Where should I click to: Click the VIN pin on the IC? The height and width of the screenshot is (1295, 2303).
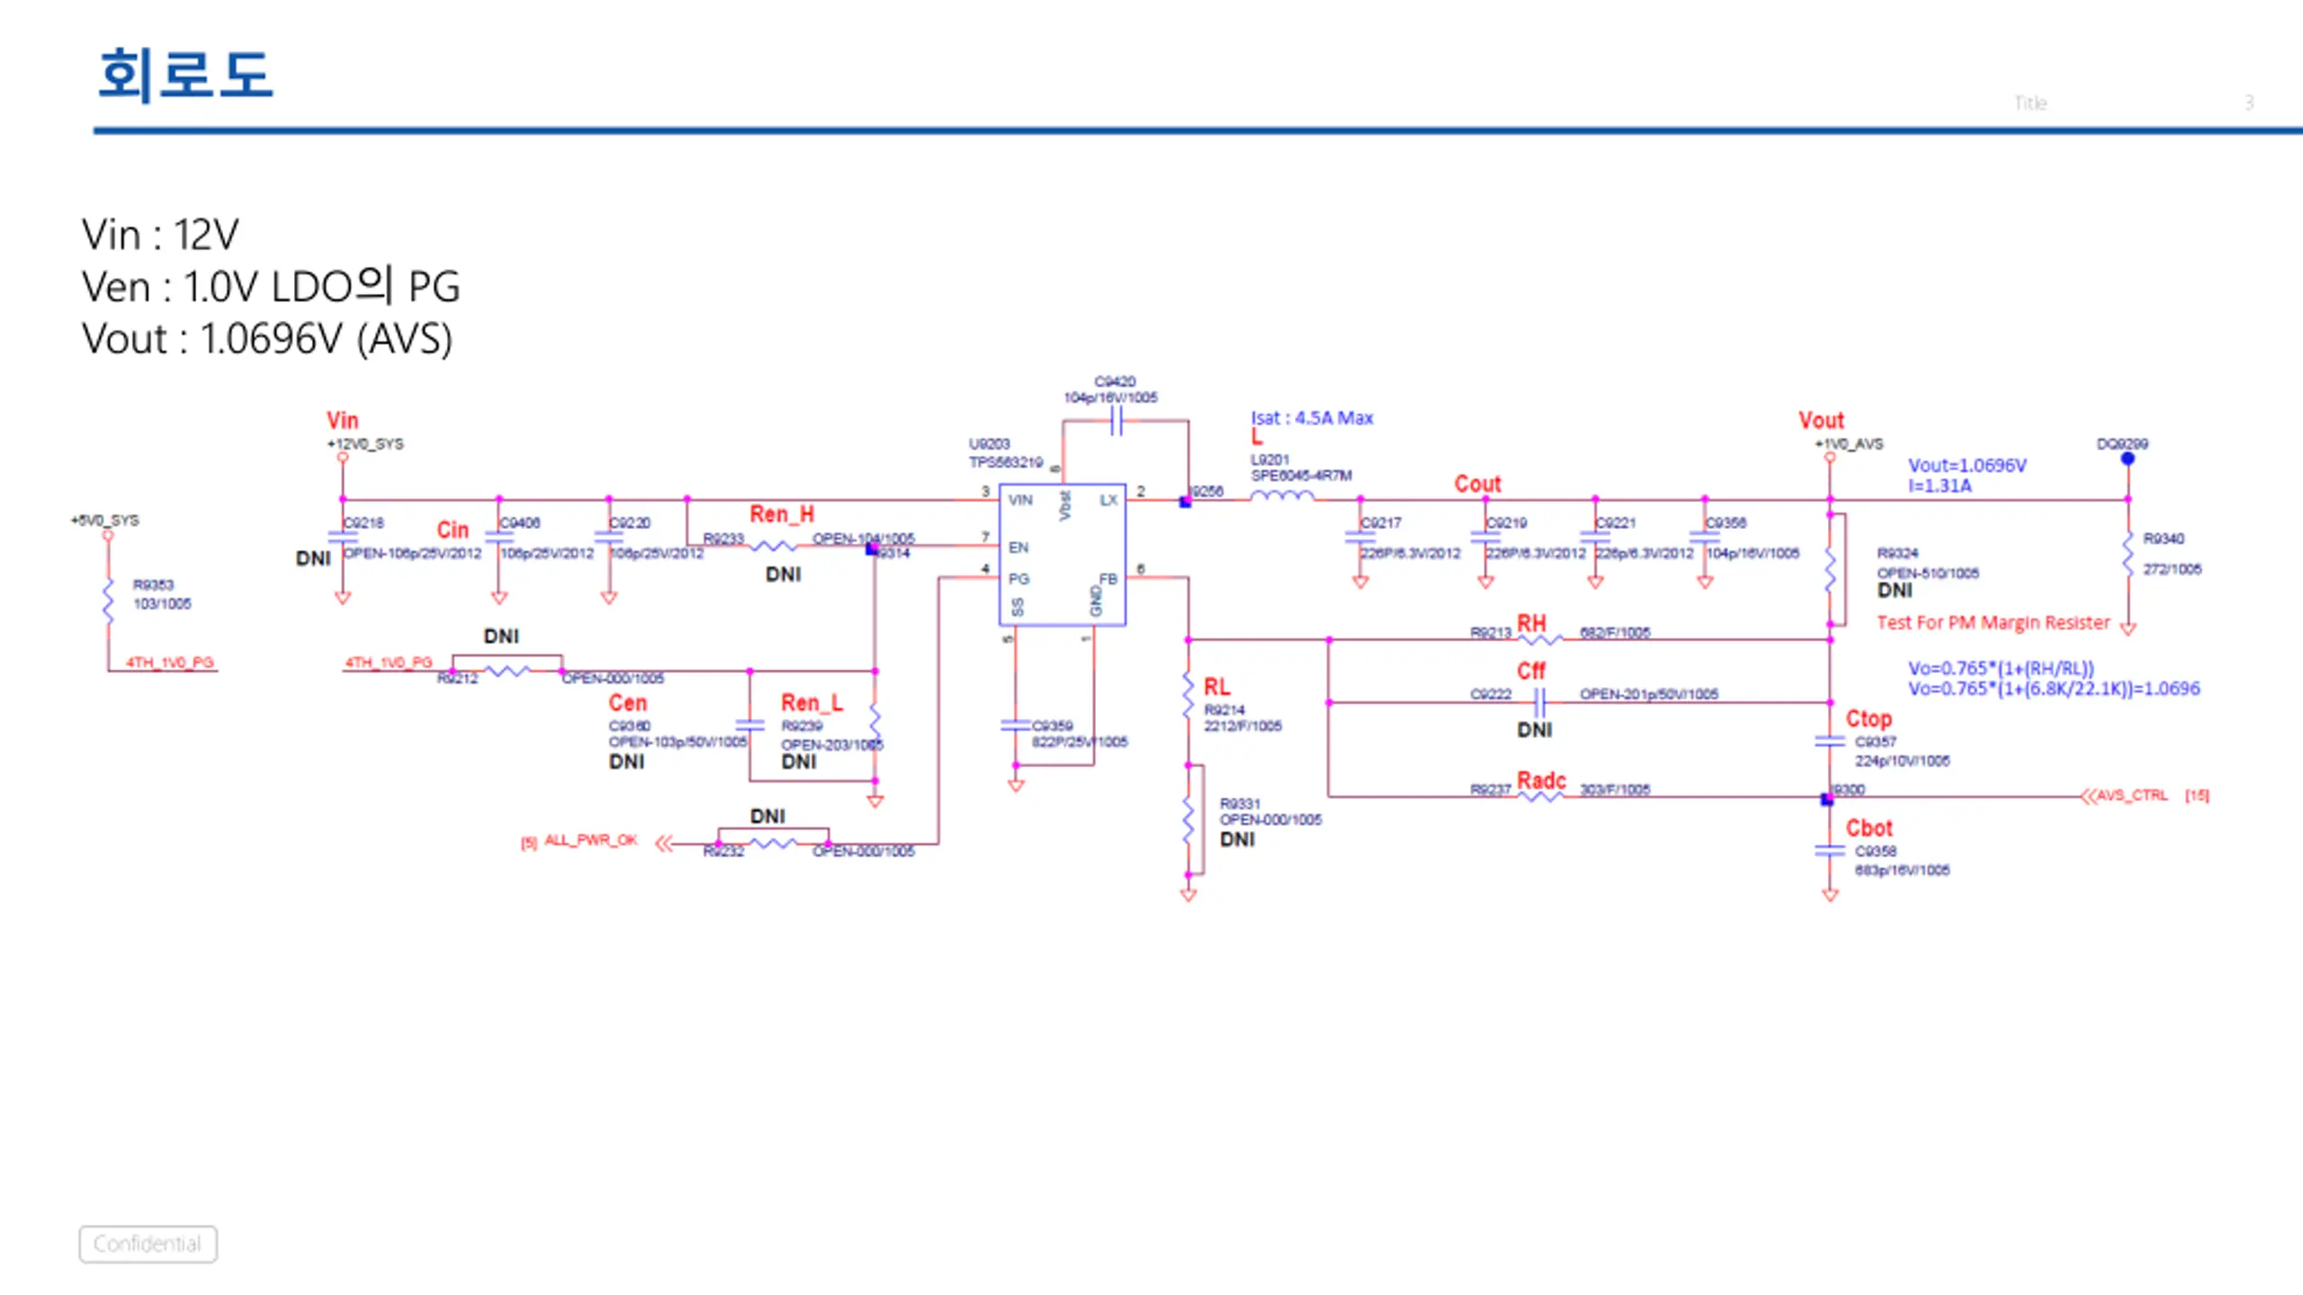(x=1020, y=500)
